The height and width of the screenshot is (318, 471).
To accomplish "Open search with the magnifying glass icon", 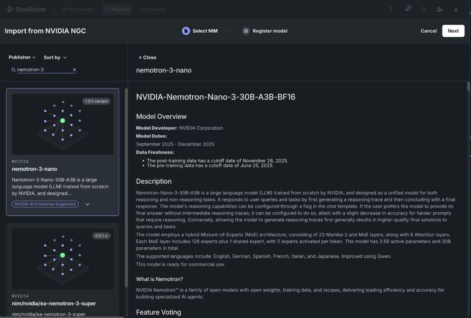I will point(423,9).
